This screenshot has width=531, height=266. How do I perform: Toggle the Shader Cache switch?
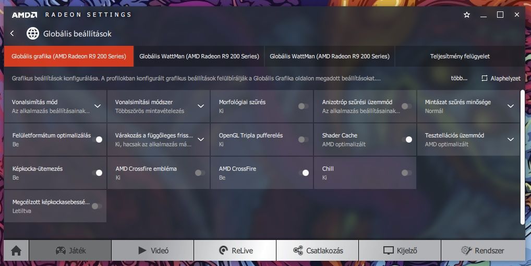tap(407, 140)
